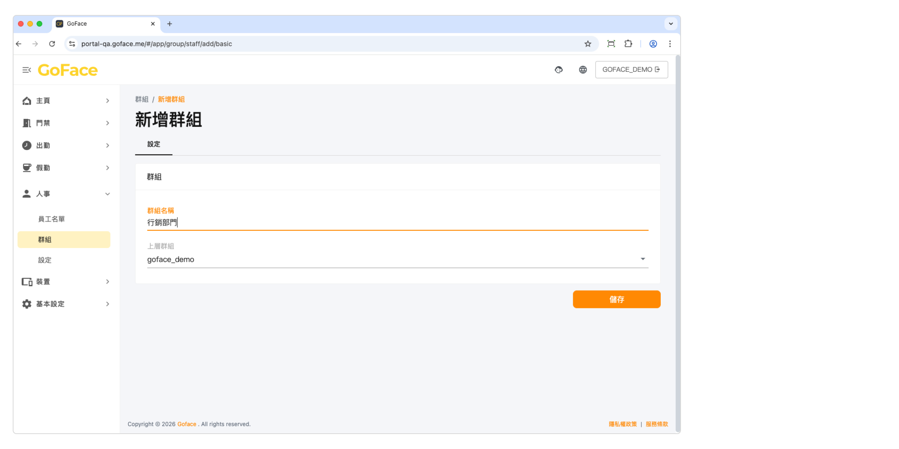
Task: Click the home icon for 主頁
Action: 27,101
